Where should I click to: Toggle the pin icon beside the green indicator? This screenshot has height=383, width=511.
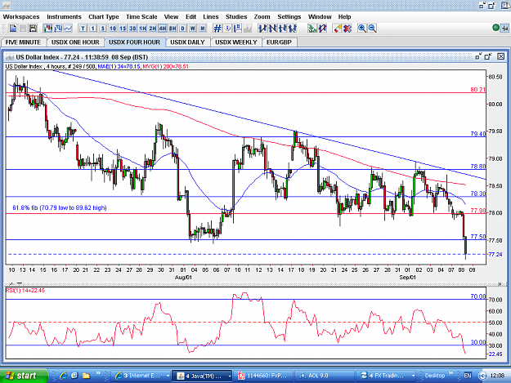[x=504, y=29]
